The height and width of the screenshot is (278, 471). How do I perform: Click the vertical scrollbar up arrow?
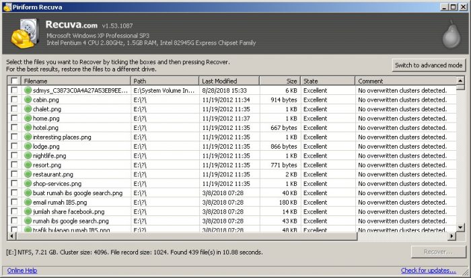click(460, 81)
